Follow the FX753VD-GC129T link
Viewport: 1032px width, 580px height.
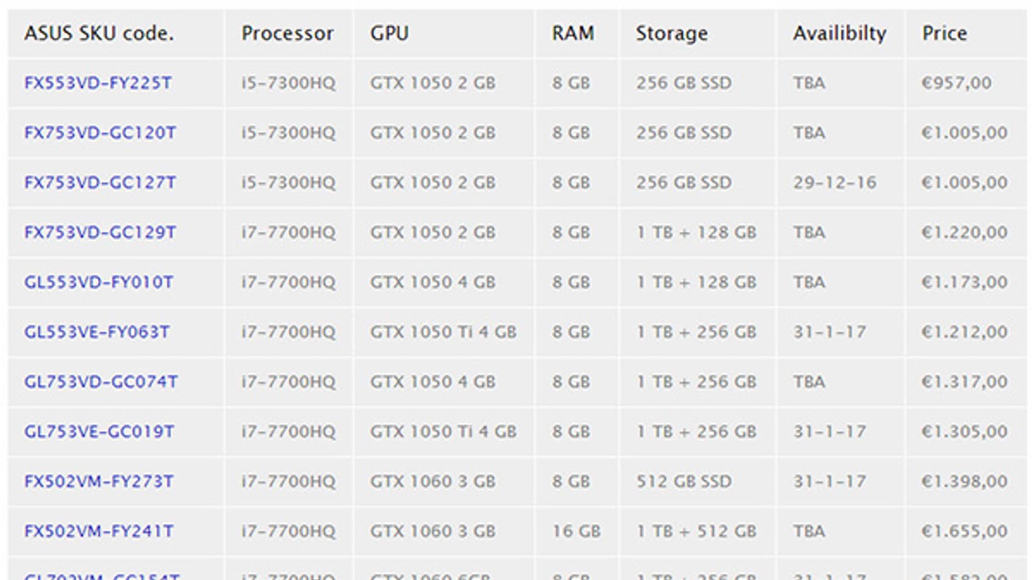point(100,233)
